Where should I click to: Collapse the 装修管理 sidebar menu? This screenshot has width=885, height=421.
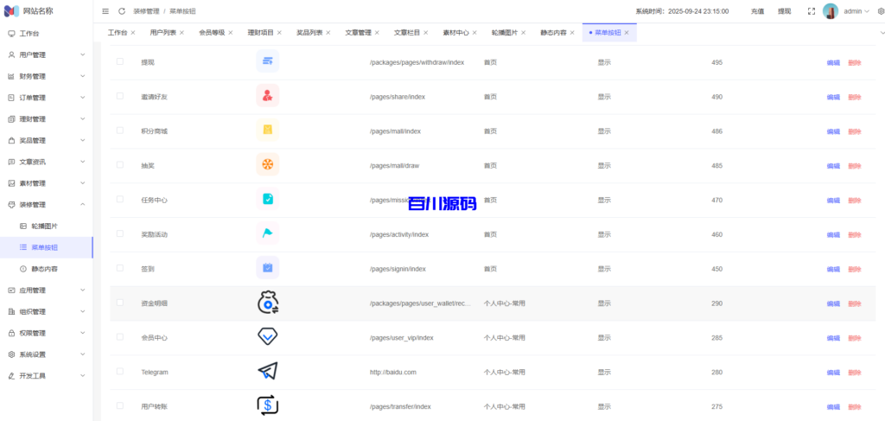pos(47,205)
